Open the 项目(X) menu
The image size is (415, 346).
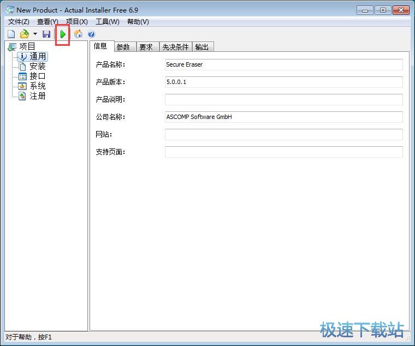point(77,22)
